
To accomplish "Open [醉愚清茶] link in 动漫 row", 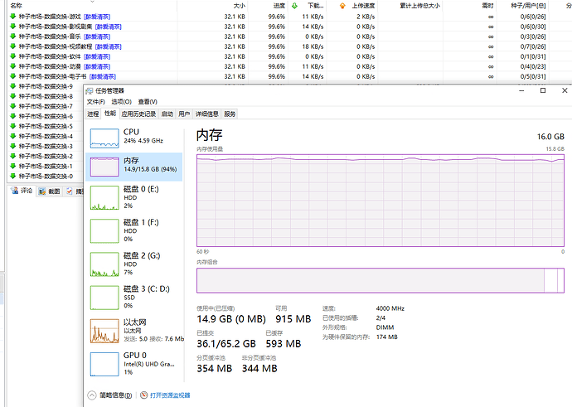I will (97, 67).
